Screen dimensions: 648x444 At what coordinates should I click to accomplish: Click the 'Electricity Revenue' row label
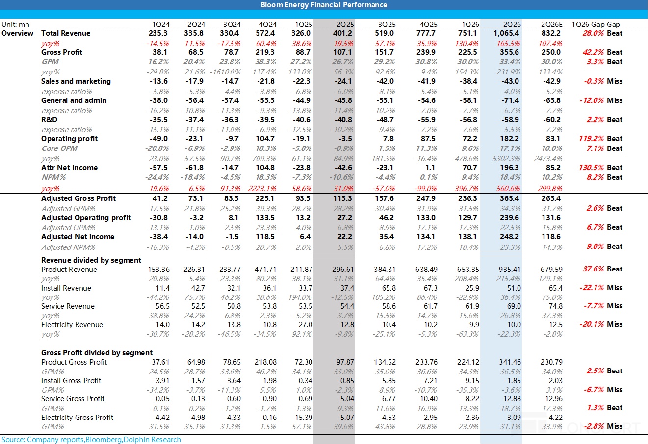[x=72, y=325]
